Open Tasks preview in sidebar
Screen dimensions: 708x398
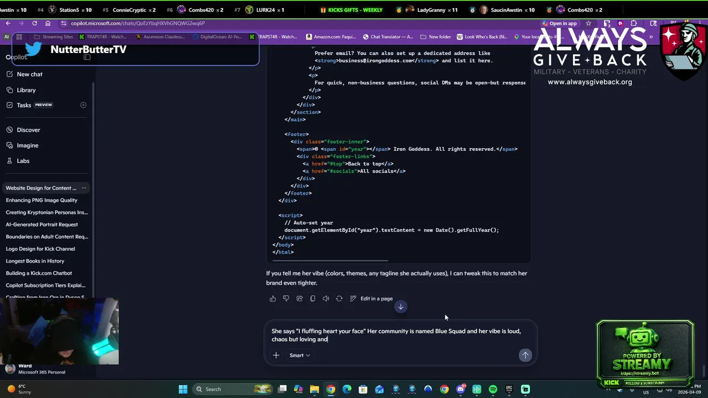(x=34, y=105)
